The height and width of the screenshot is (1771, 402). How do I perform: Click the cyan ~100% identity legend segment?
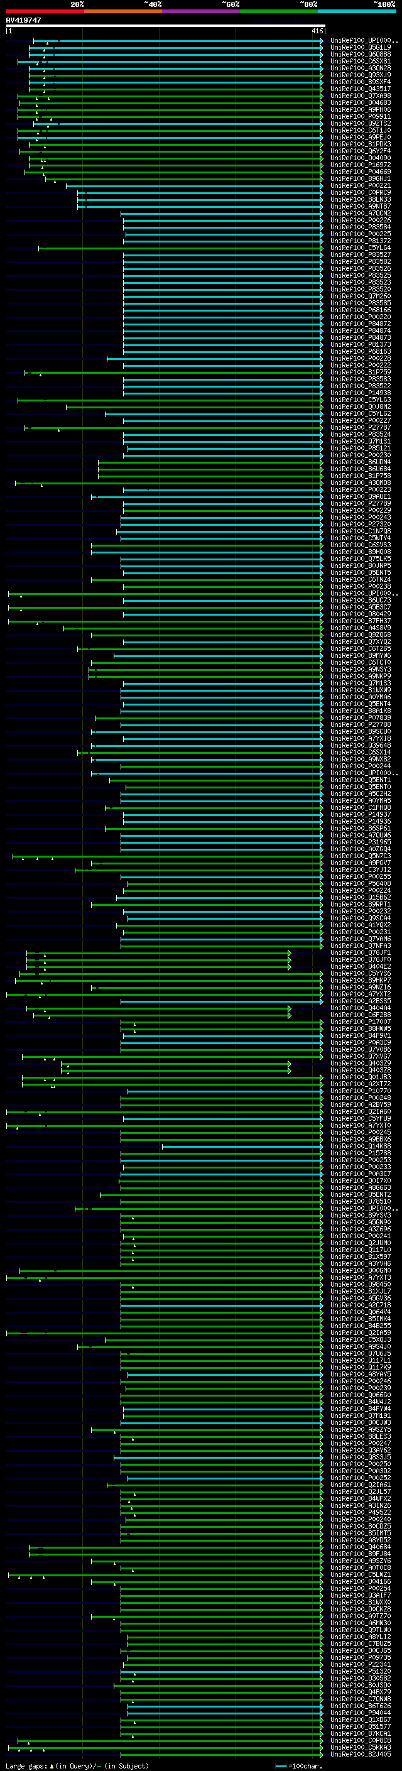[x=356, y=11]
